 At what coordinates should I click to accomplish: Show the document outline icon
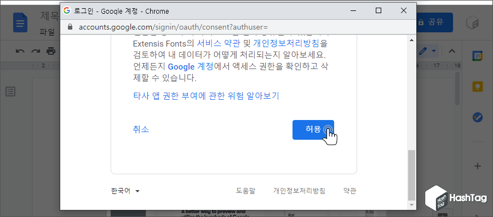pyautogui.click(x=10, y=92)
